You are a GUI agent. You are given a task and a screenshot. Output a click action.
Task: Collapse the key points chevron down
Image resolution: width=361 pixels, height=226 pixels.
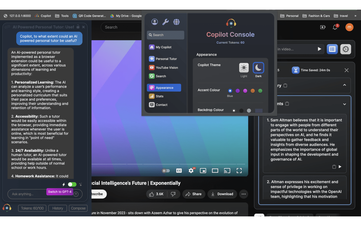pos(344,104)
